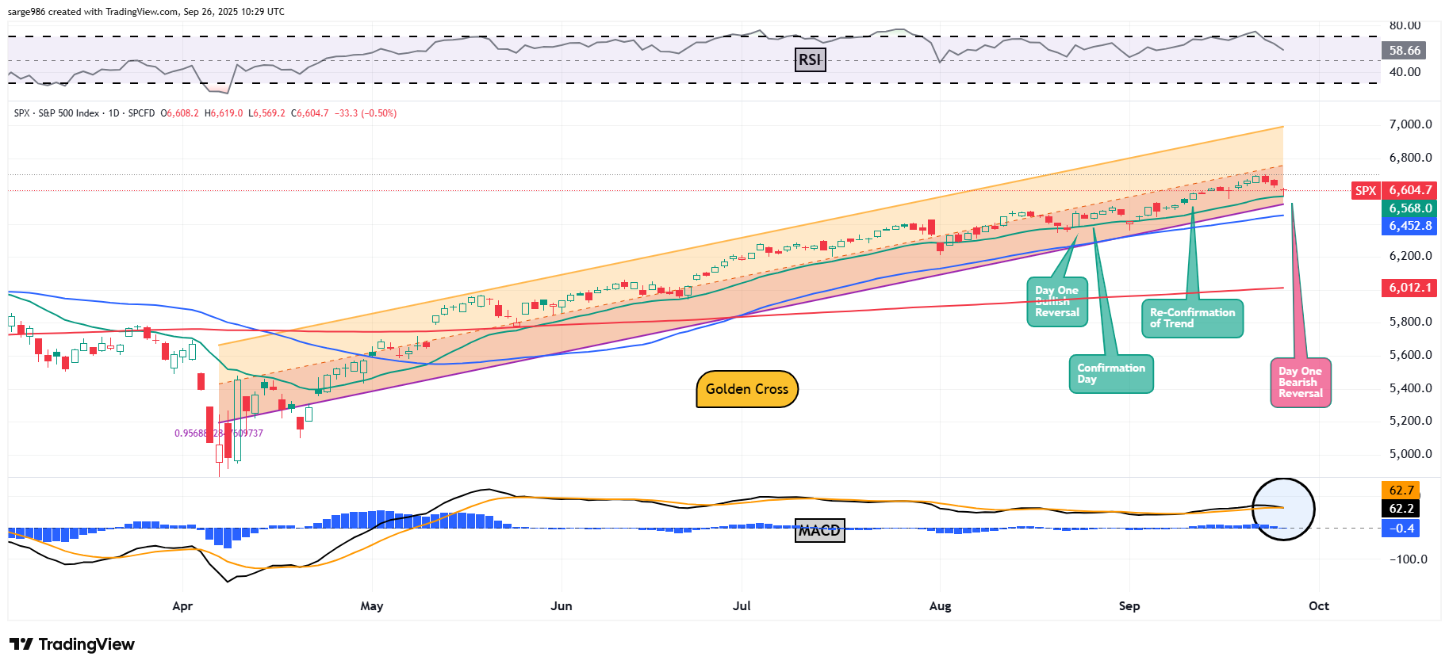Click the SPX S&P 500 Index title

[x=57, y=113]
